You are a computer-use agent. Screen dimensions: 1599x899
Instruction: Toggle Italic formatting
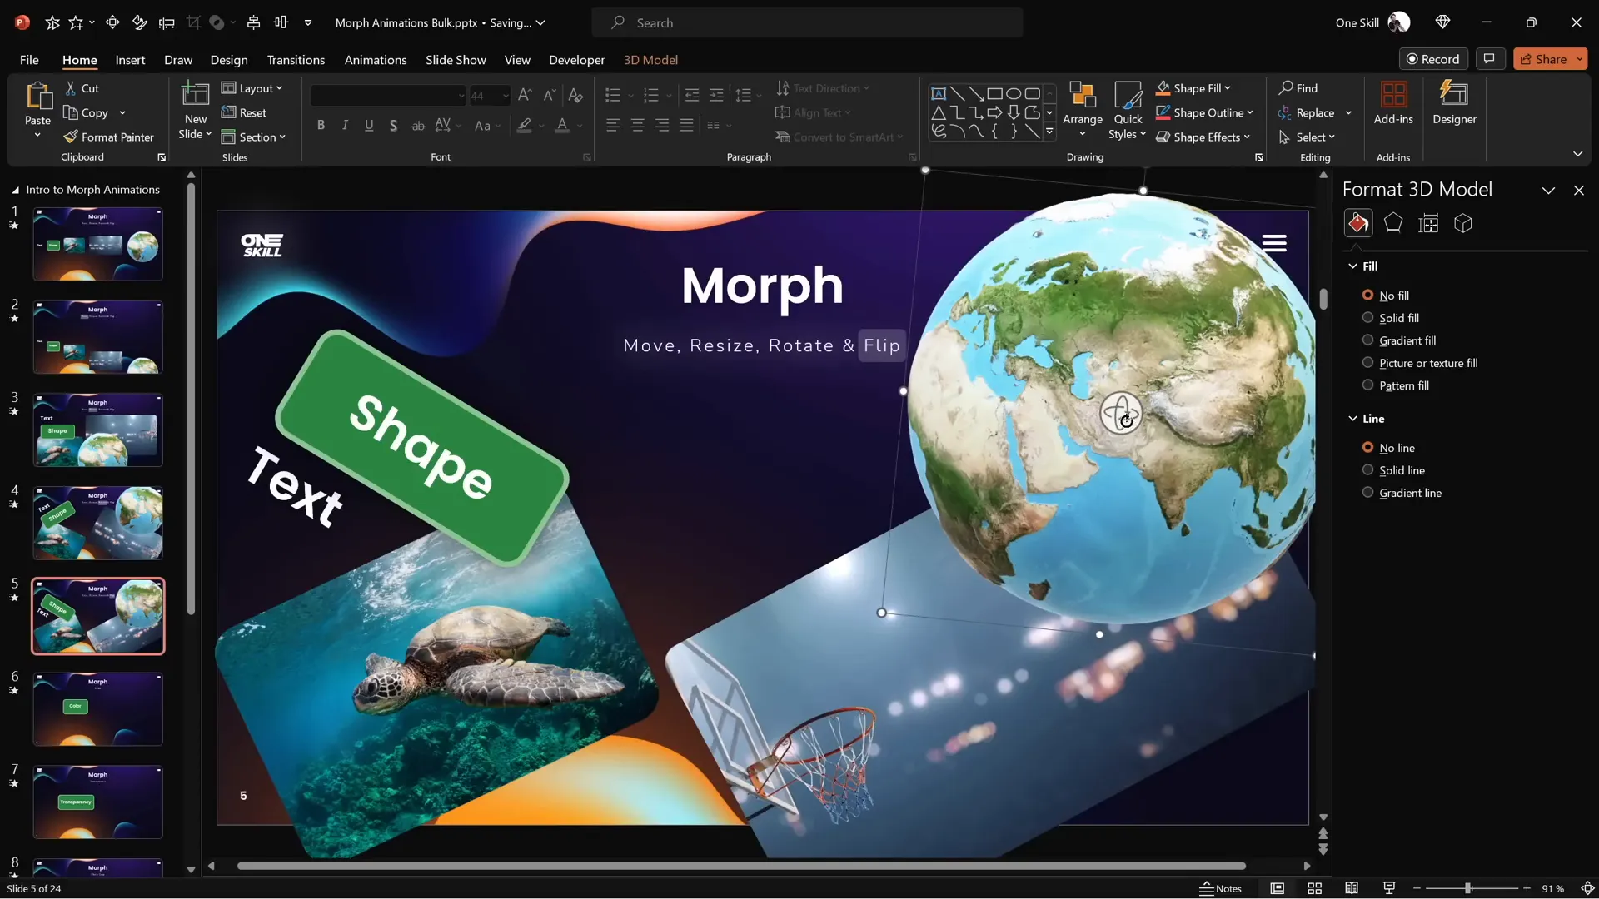345,126
